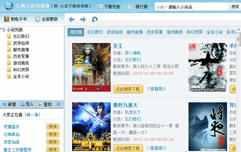Click the forward arrow navigation icon
241x152 pixels.
tap(83, 20)
